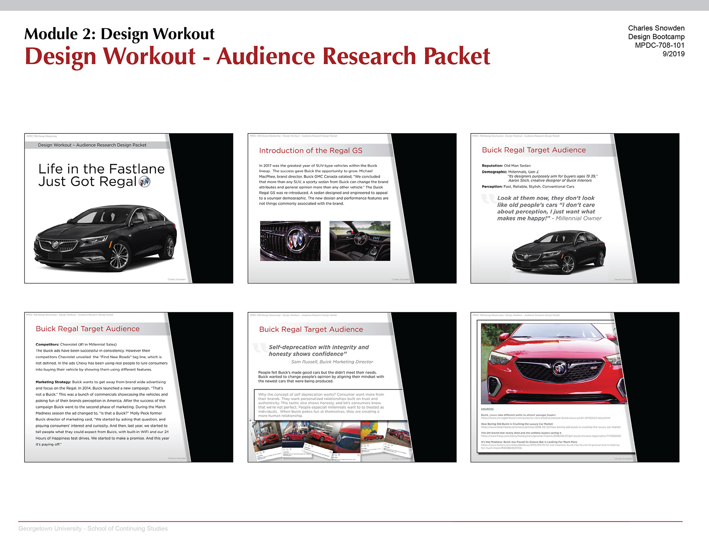The image size is (709, 548).
Task: Click the "Charles Snowden" name in the top-right header
Action: tap(656, 28)
